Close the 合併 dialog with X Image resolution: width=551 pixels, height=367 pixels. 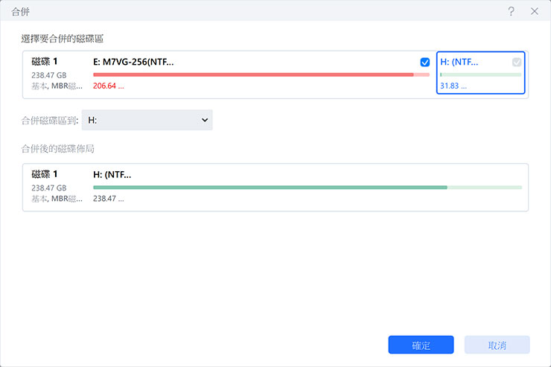coord(534,11)
